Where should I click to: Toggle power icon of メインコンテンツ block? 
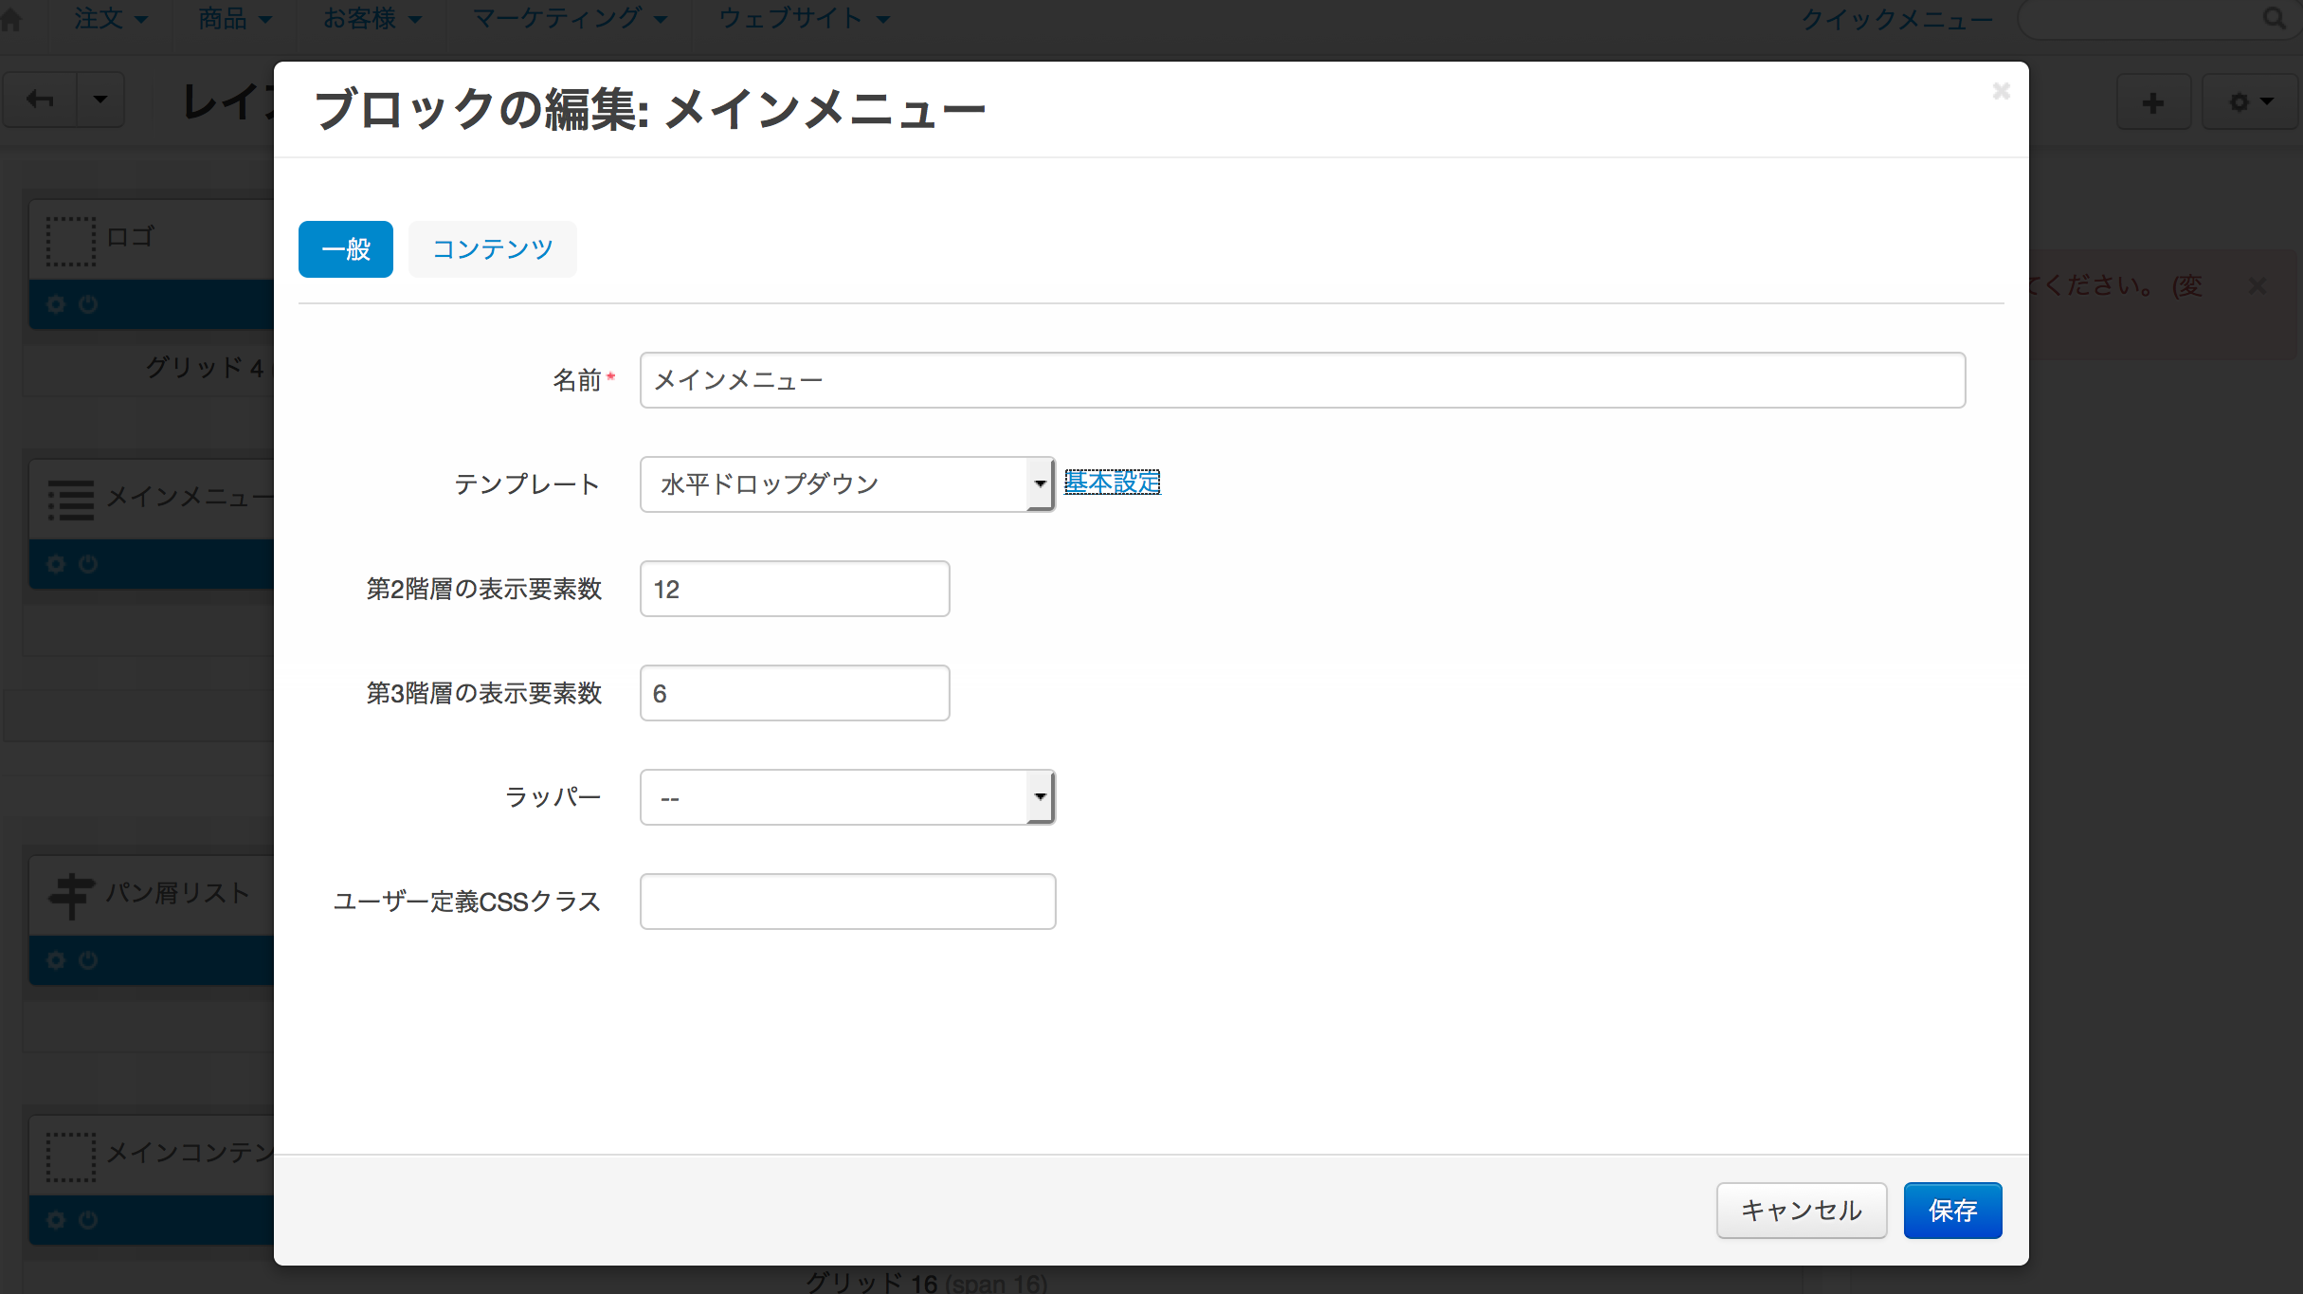[88, 1220]
